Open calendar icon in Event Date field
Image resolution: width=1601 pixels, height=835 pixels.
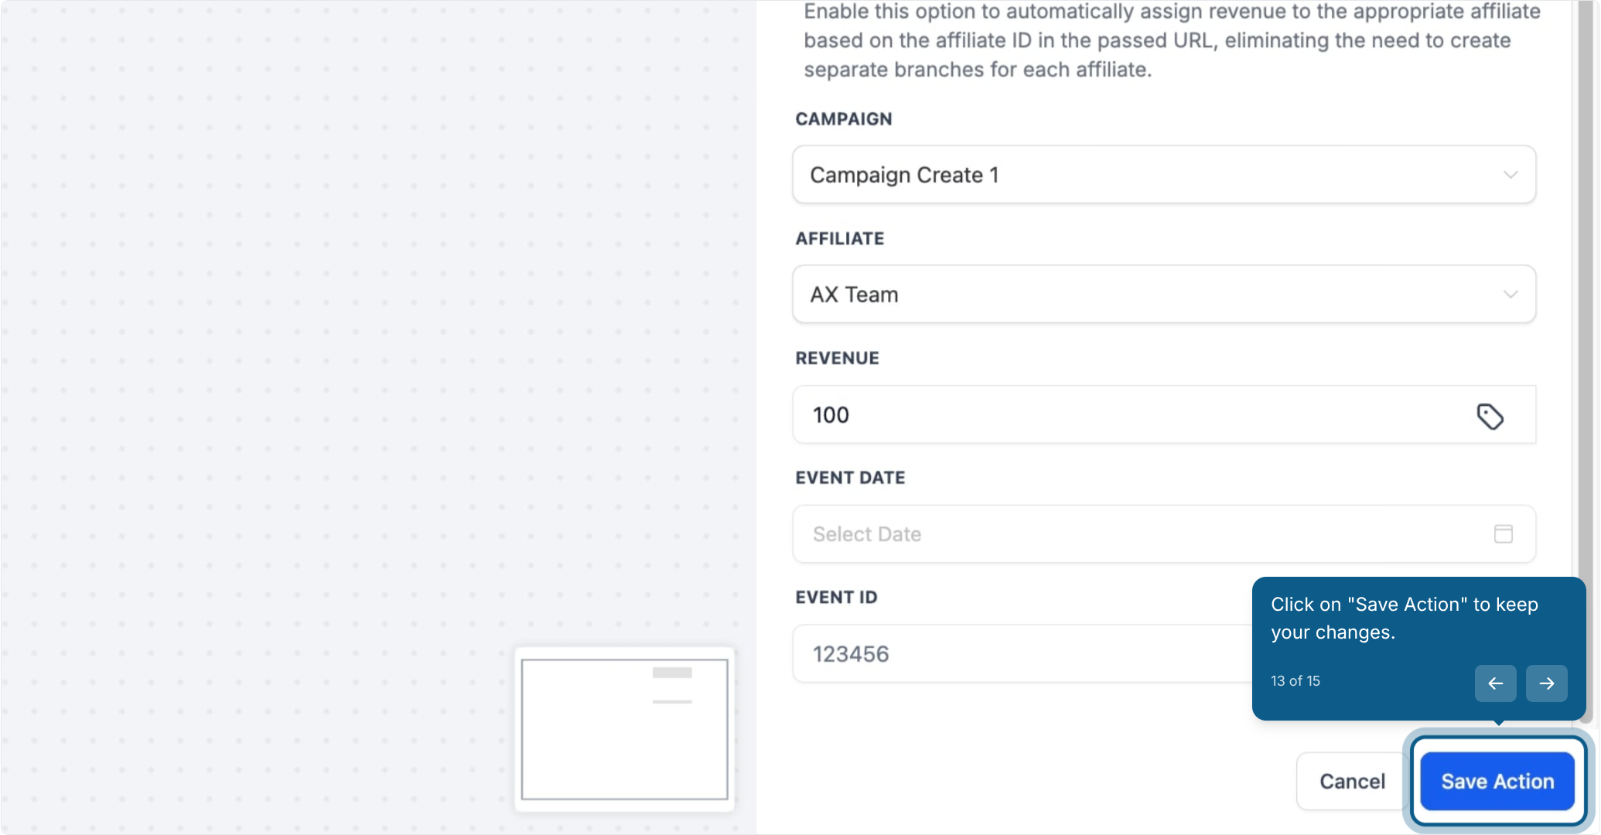(1503, 533)
